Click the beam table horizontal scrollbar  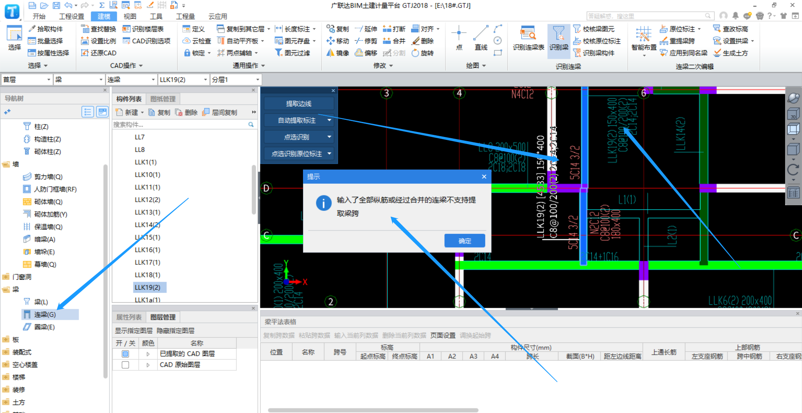coord(373,410)
